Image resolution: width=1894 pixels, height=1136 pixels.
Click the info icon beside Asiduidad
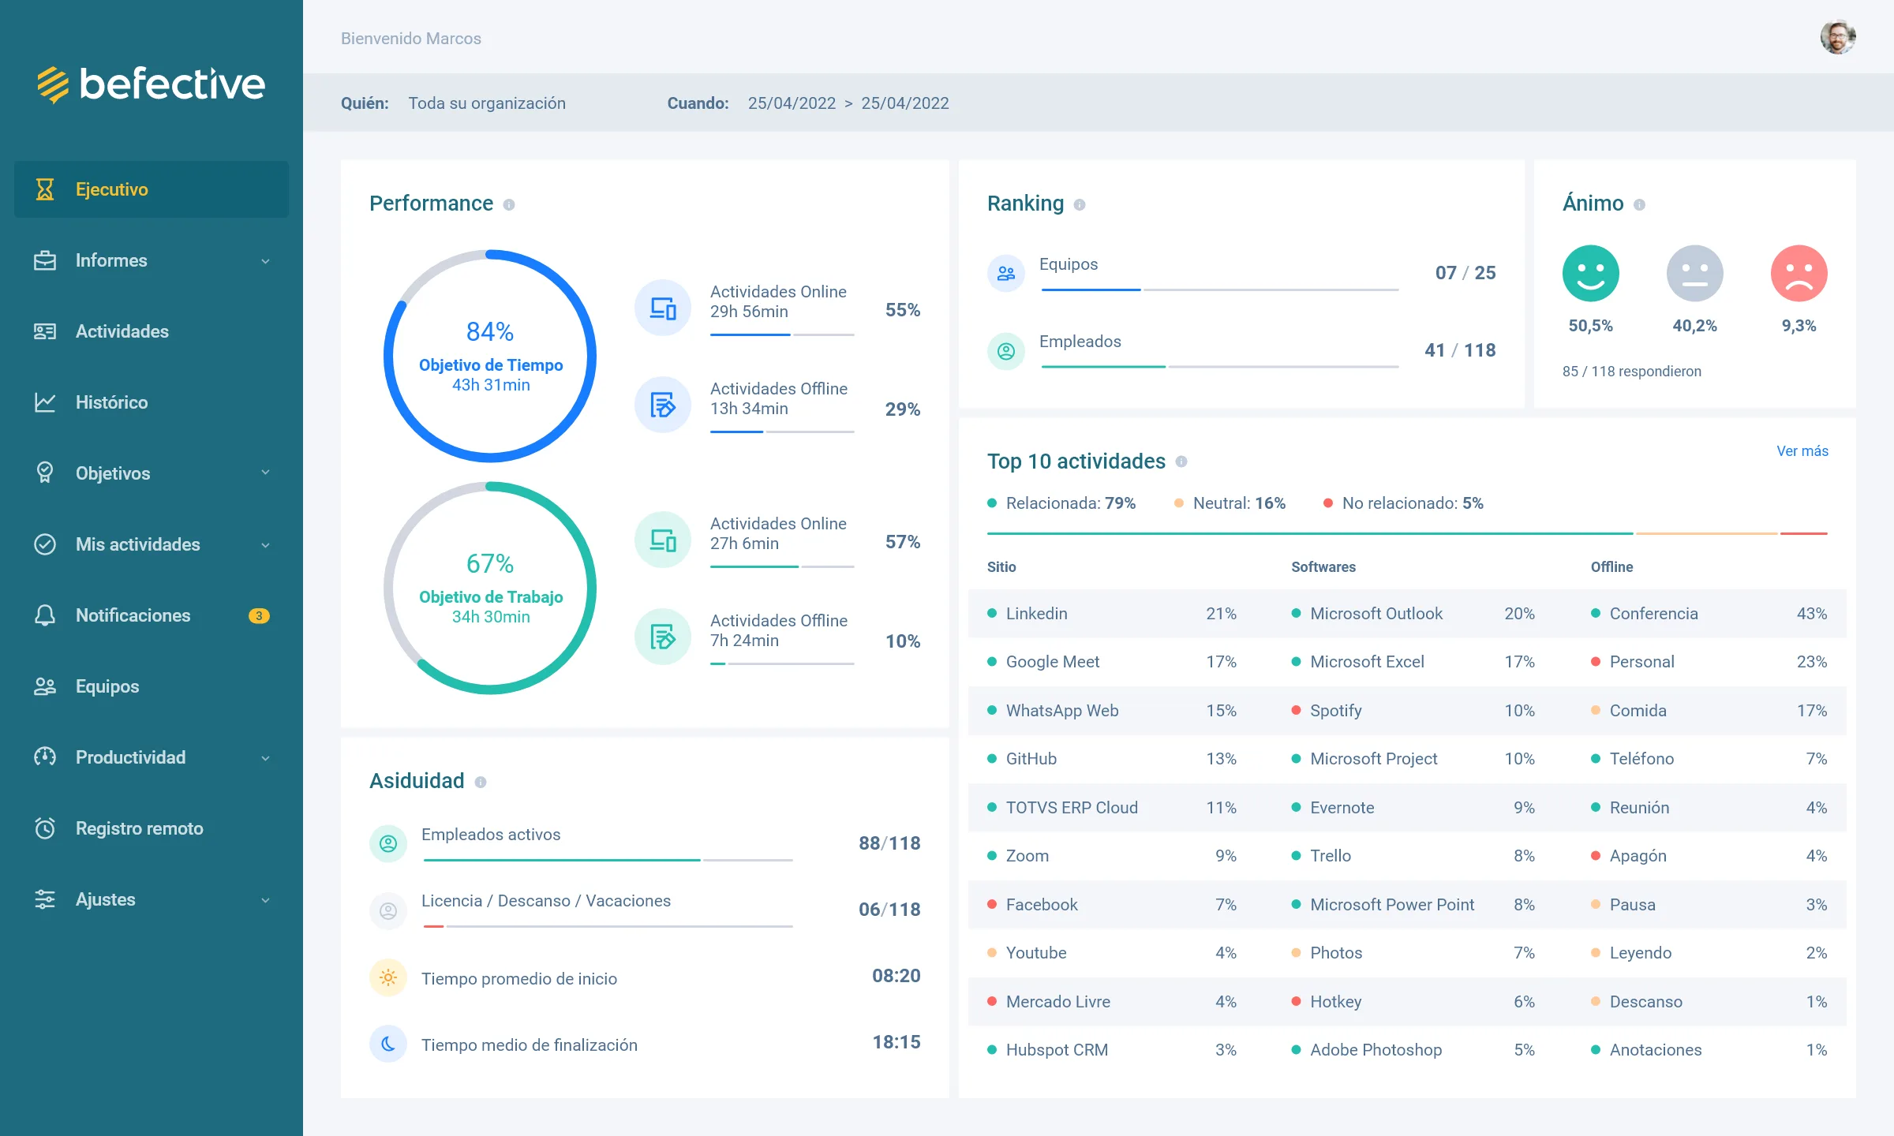(481, 783)
